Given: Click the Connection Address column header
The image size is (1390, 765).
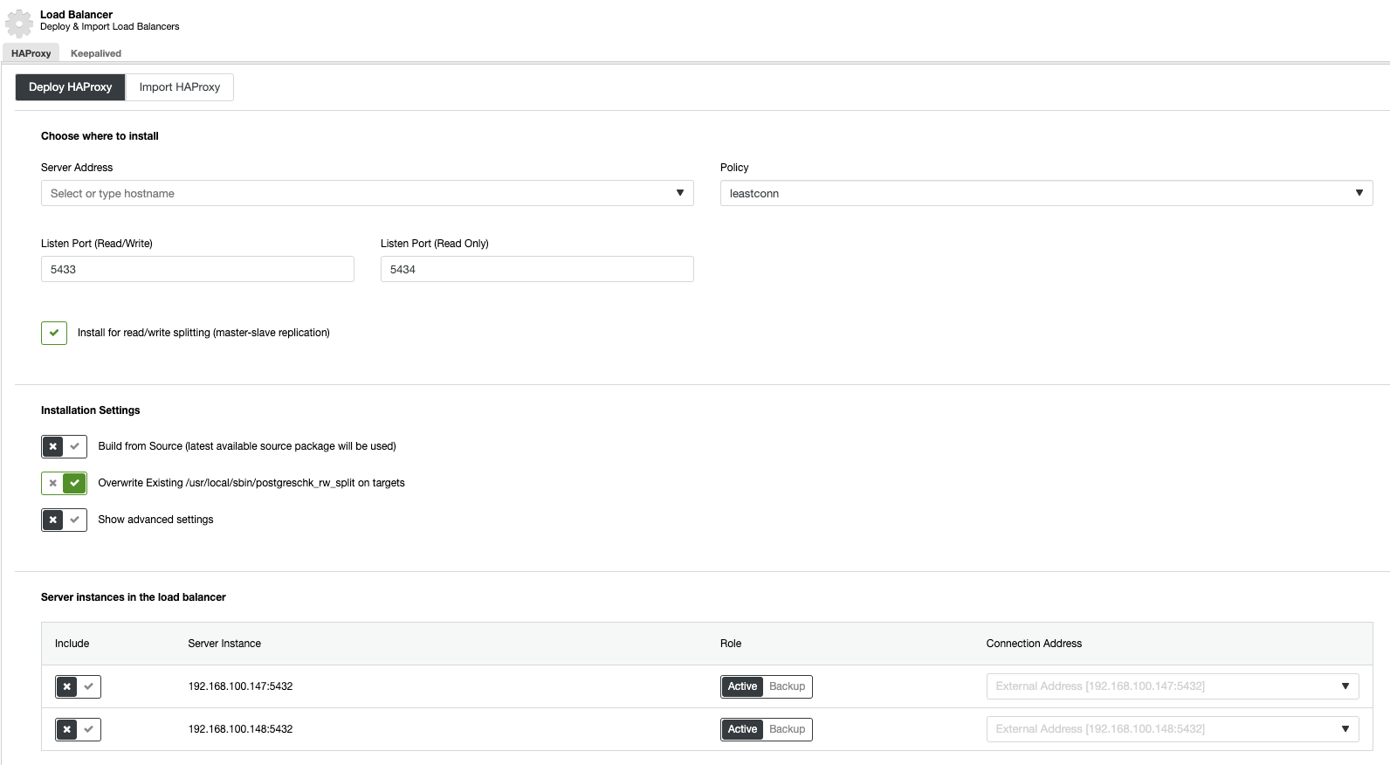Looking at the screenshot, I should click(1034, 644).
